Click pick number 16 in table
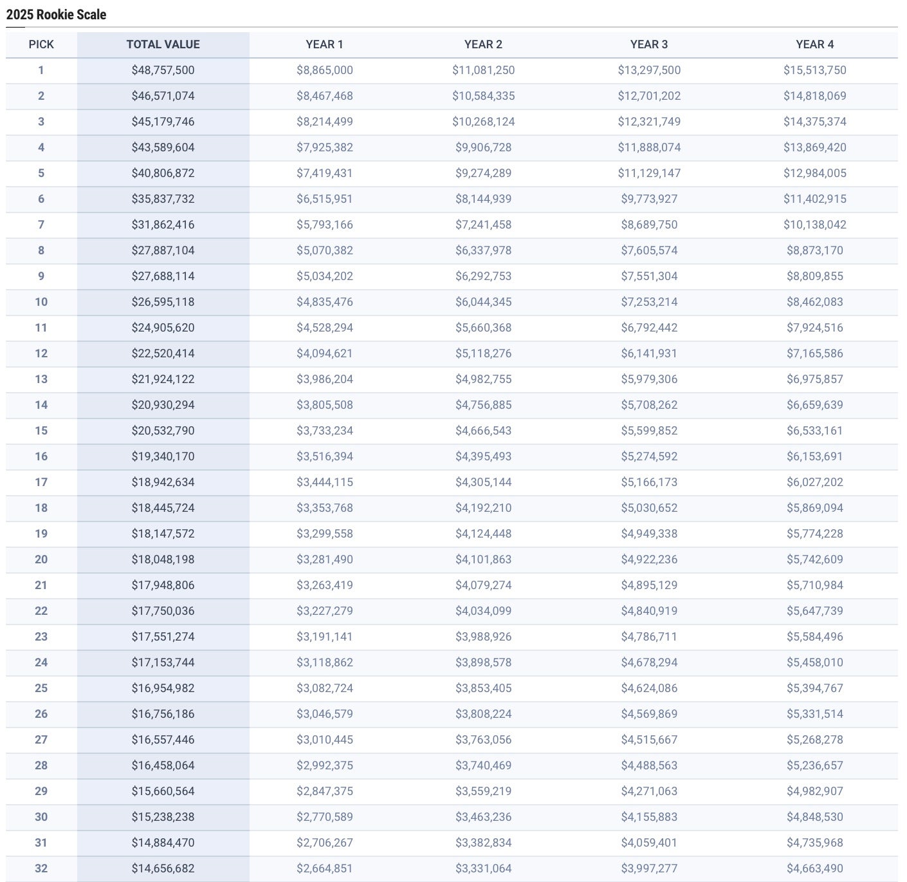The height and width of the screenshot is (882, 907). tap(41, 456)
